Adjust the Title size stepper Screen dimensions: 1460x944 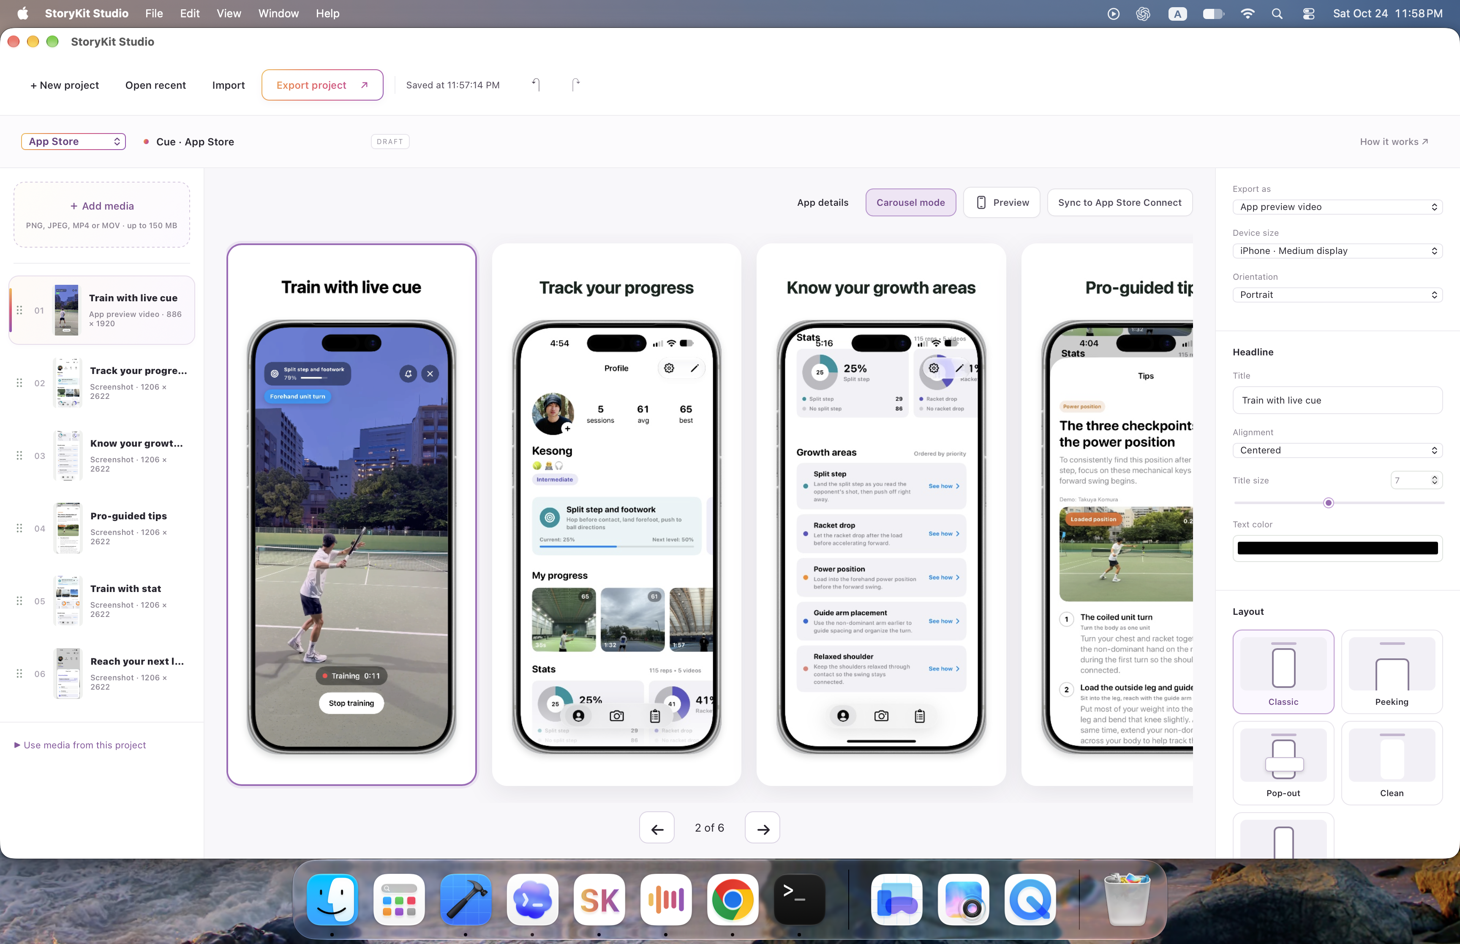(x=1434, y=480)
